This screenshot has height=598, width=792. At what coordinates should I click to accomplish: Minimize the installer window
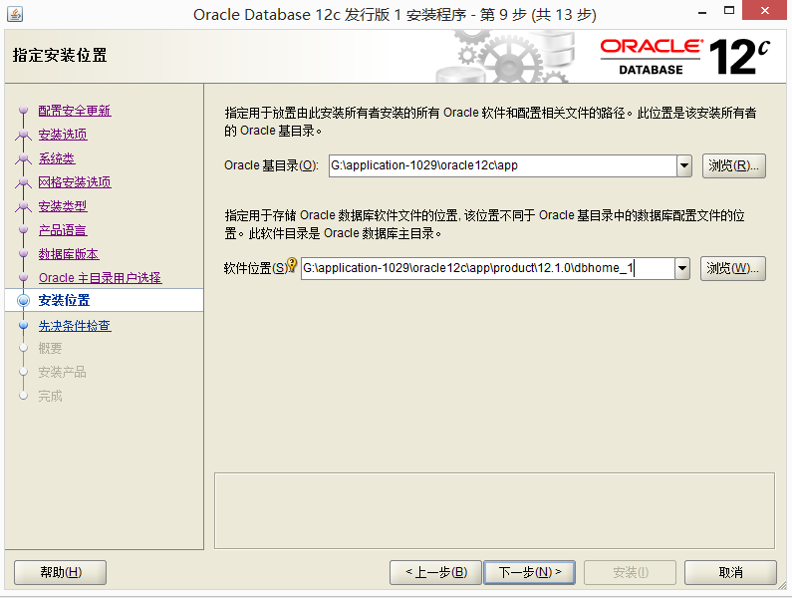tap(702, 12)
